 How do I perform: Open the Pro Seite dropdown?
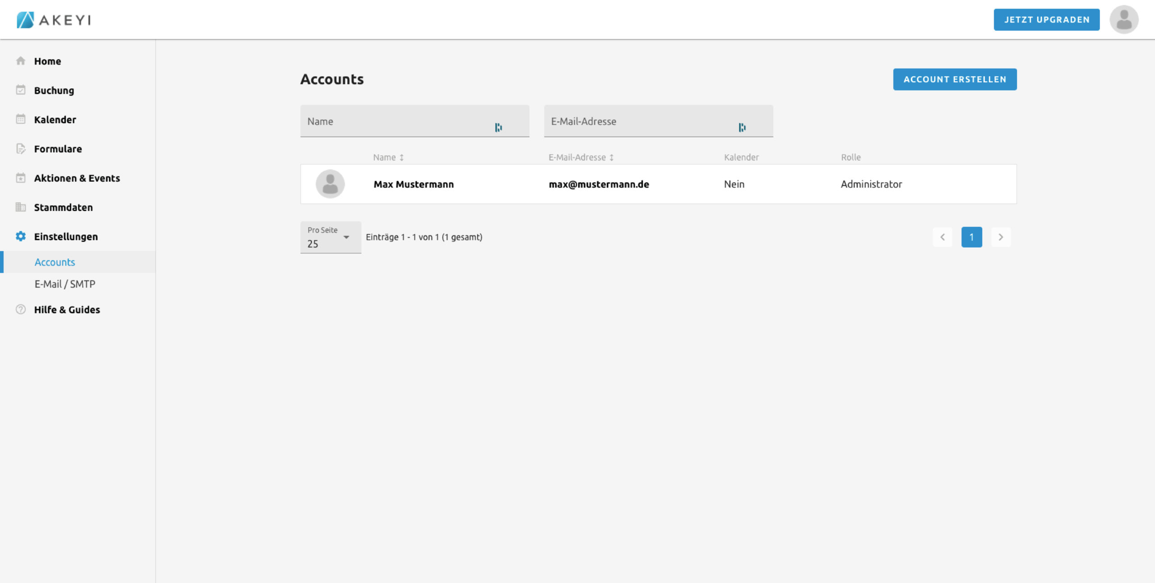pos(330,238)
